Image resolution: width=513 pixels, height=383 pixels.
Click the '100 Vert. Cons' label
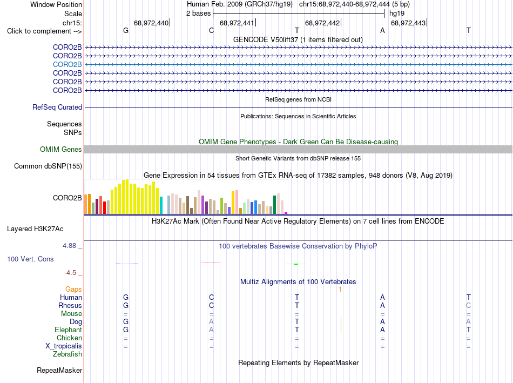click(x=30, y=259)
